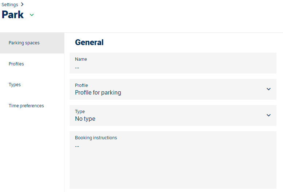Click the 'No type' selected value

(x=85, y=119)
